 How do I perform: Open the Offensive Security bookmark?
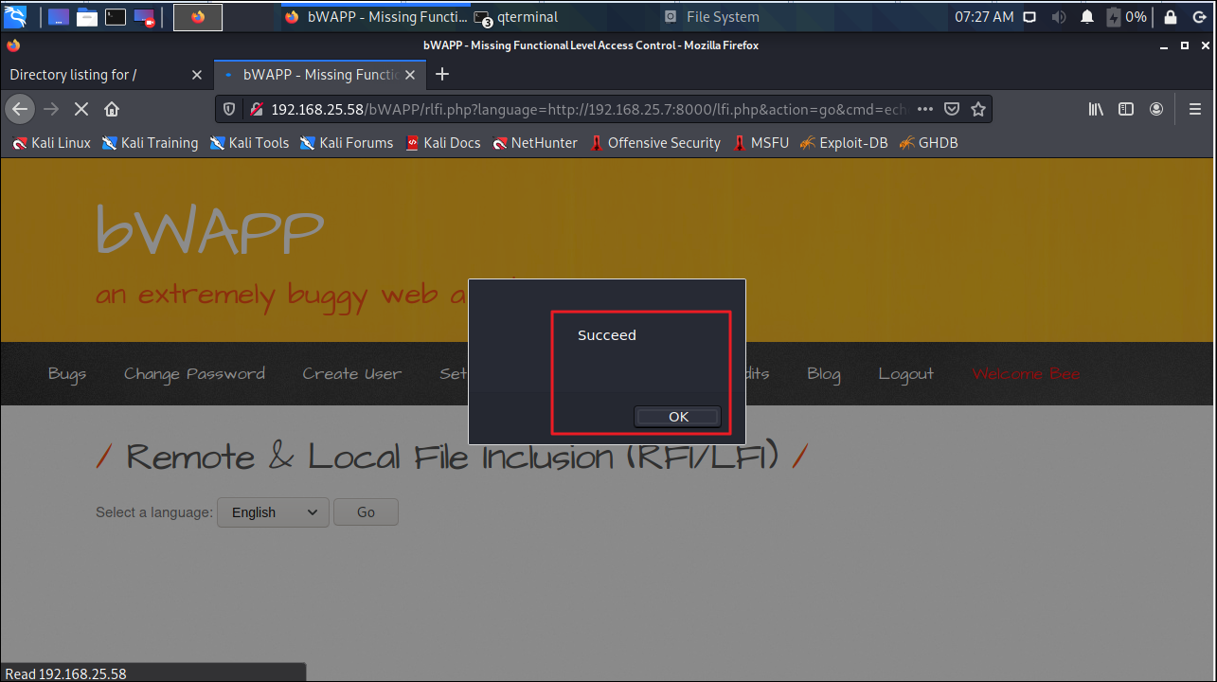click(654, 143)
